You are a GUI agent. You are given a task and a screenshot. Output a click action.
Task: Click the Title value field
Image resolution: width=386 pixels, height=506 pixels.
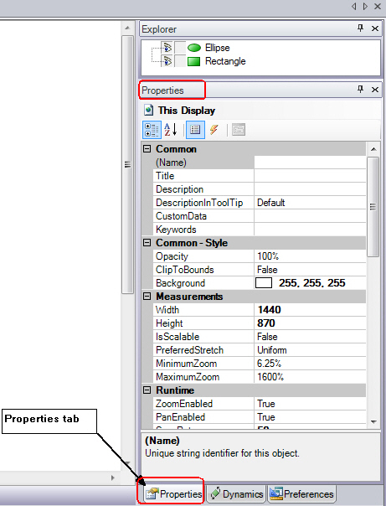coord(310,176)
